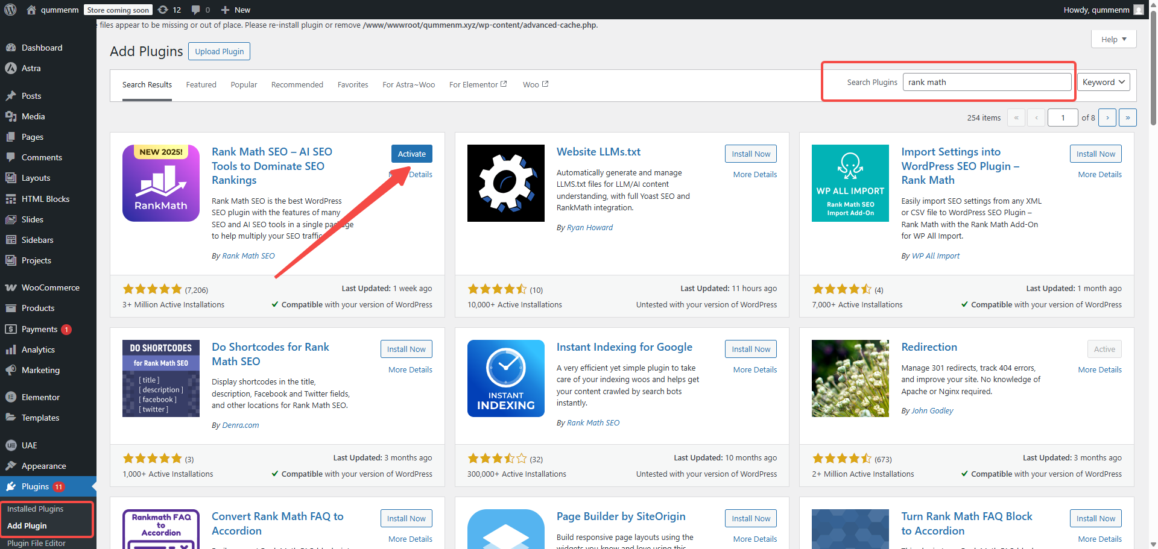Click the WordPress logo icon
Screen dimensions: 1158x549
point(10,10)
